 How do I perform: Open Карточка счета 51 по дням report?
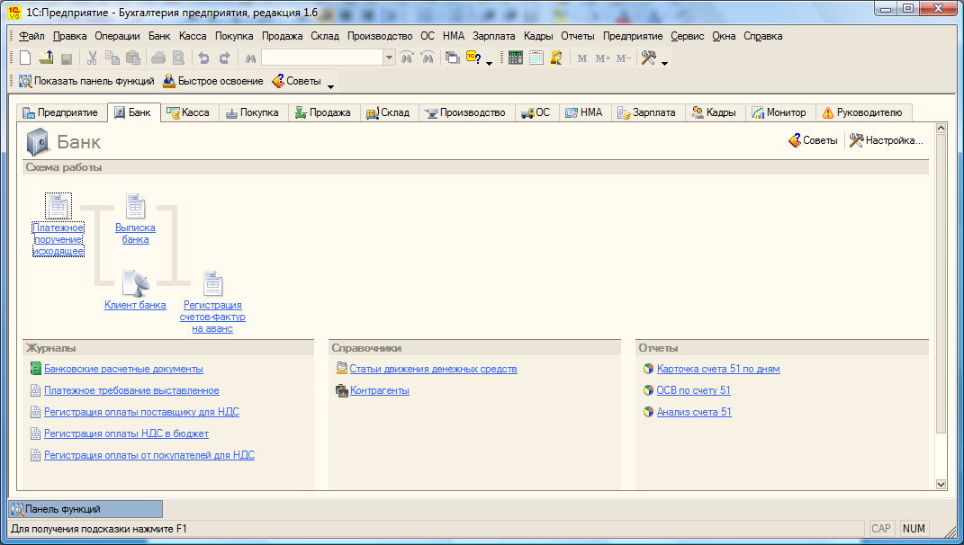pos(718,370)
